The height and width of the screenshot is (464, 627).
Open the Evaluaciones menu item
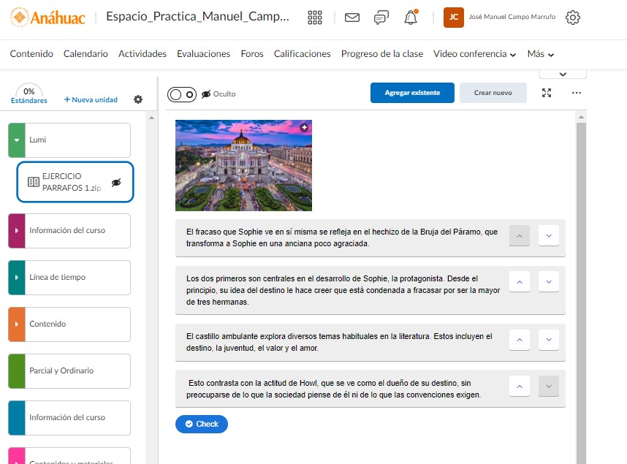(x=203, y=54)
